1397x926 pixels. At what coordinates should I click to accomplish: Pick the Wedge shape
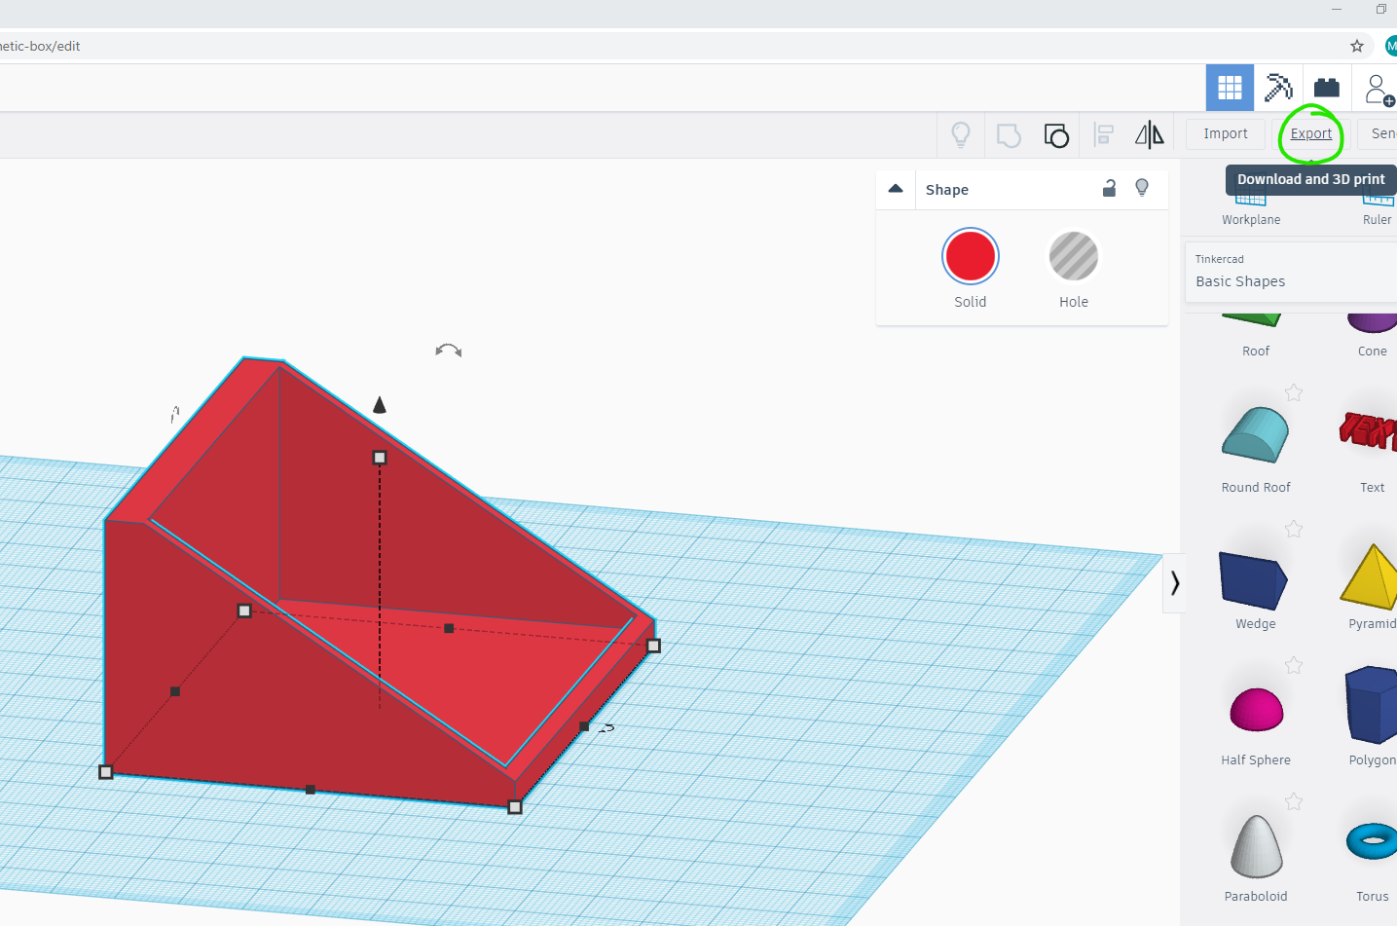pyautogui.click(x=1256, y=583)
